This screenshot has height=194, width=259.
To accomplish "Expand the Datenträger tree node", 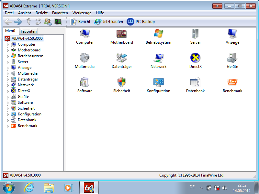I will coord(8,80).
